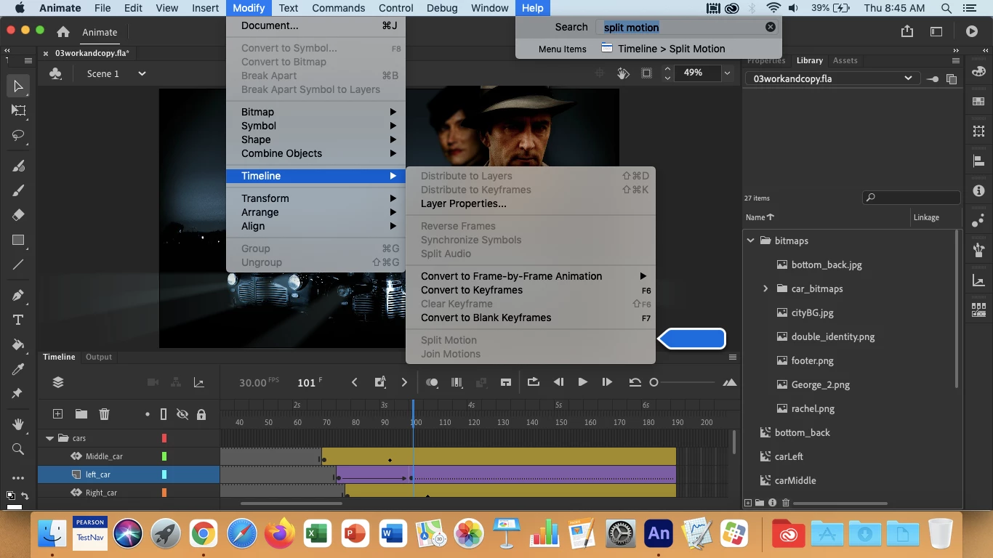Go to the previous keyframe arrow
993x558 pixels.
(355, 382)
